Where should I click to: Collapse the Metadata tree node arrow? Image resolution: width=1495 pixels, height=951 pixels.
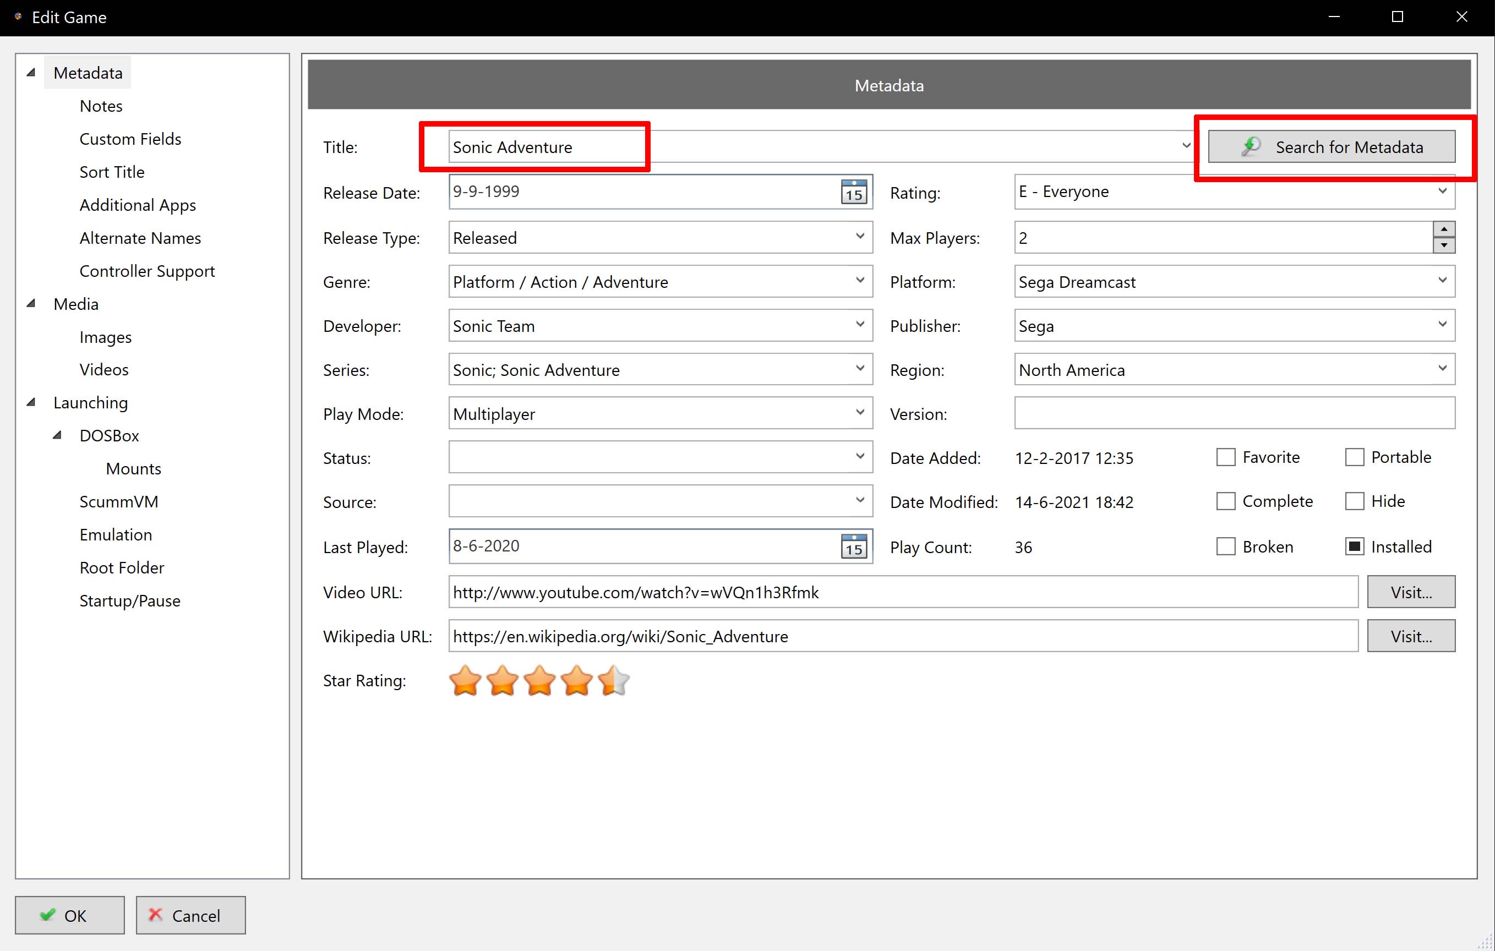pos(30,73)
